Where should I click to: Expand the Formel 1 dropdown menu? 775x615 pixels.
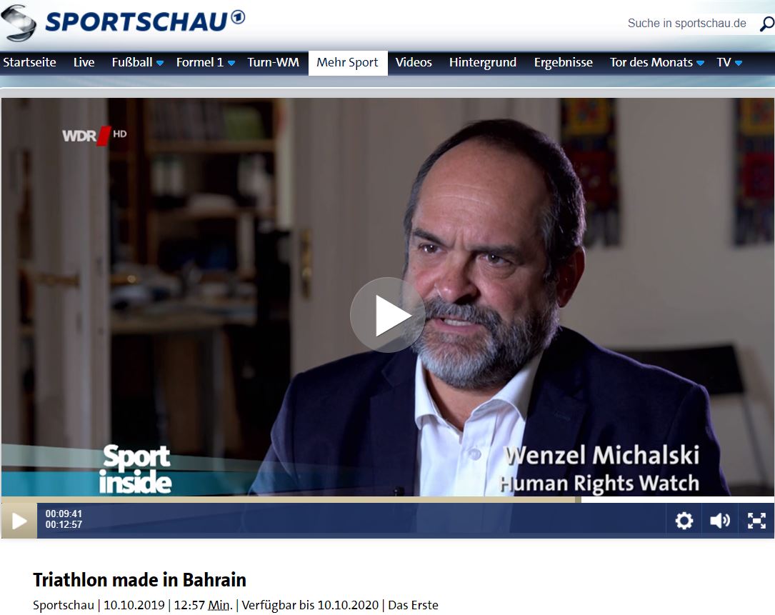[x=231, y=64]
